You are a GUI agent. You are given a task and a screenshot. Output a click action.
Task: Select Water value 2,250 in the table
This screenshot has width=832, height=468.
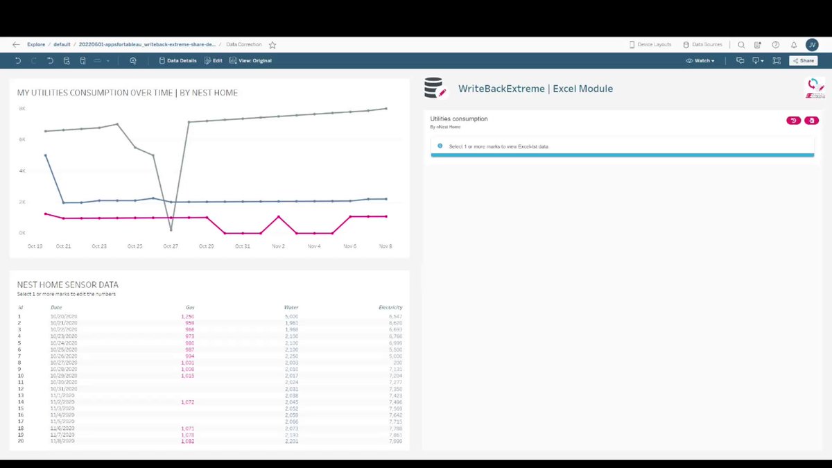click(292, 356)
